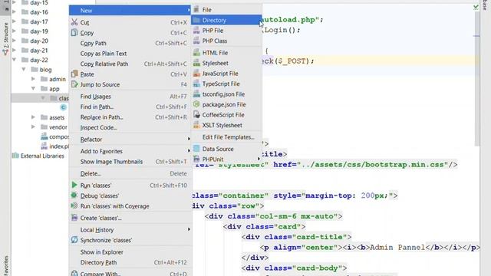The width and height of the screenshot is (491, 276).
Task: Click the class file under classes folder
Action: coord(63,107)
